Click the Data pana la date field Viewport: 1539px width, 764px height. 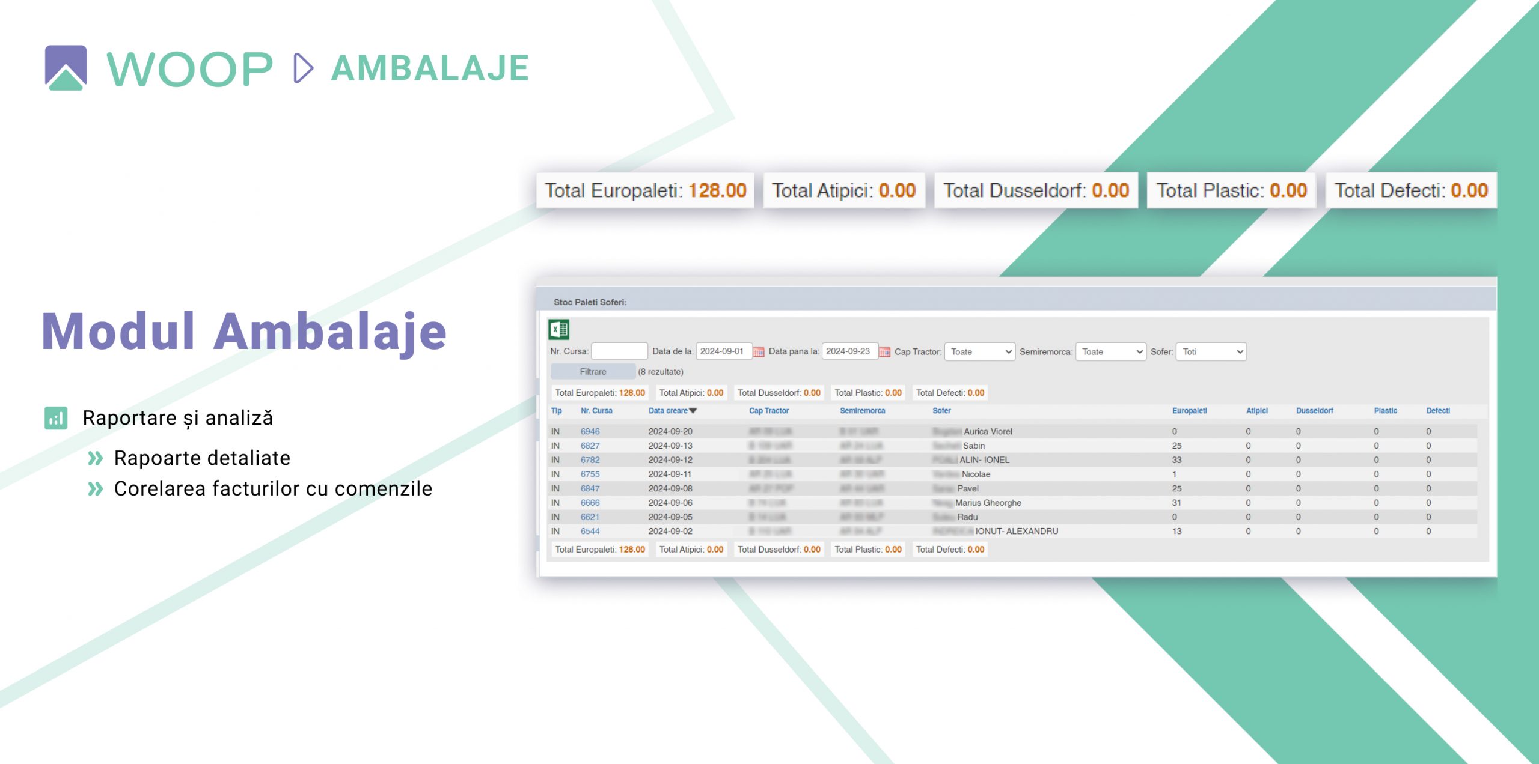(x=849, y=351)
